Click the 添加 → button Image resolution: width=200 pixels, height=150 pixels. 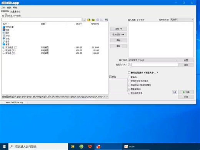(x=118, y=29)
